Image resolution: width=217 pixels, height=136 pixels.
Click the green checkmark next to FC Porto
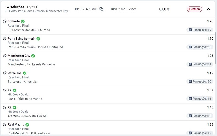tap(23, 21)
